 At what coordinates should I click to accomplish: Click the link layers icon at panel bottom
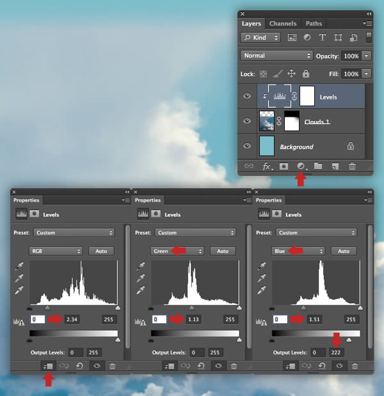tap(249, 166)
